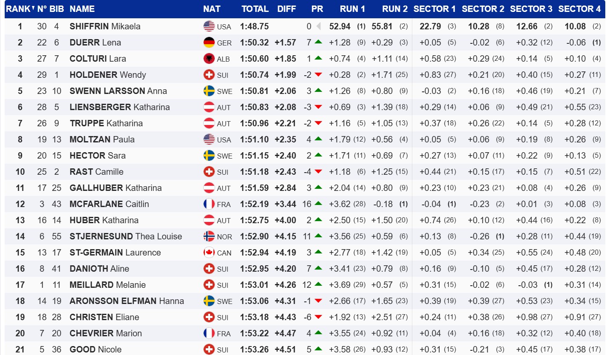Click the NAME column header
607x355 pixels.
pos(82,9)
